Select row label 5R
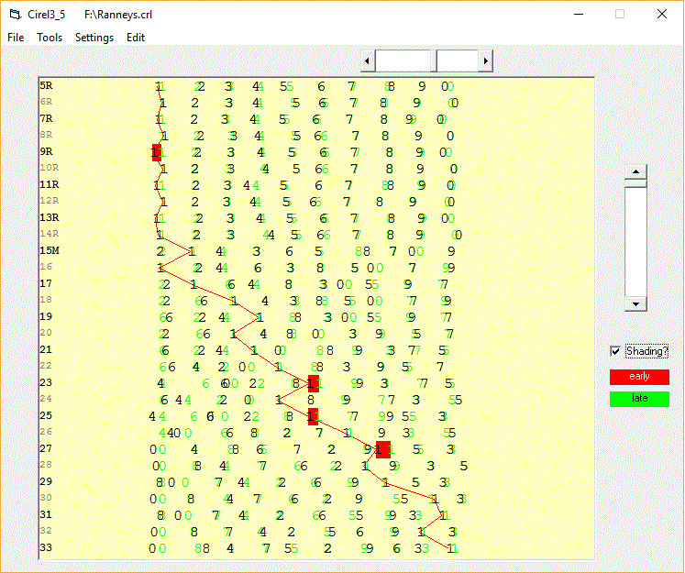This screenshot has height=573, width=685. [46, 85]
